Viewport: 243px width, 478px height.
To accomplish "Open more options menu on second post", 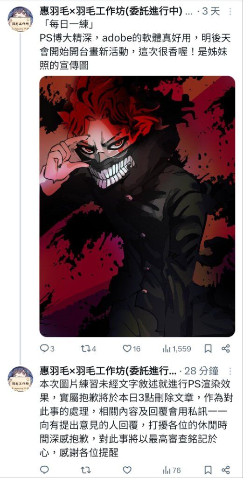I will [x=230, y=371].
